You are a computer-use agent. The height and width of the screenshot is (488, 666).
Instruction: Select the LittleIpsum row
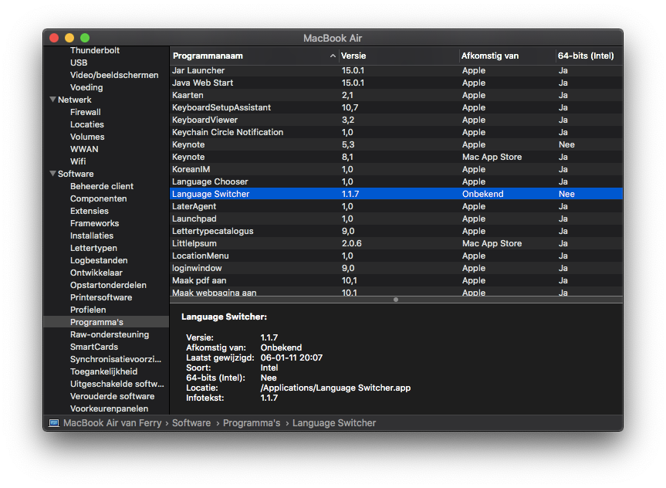point(397,243)
